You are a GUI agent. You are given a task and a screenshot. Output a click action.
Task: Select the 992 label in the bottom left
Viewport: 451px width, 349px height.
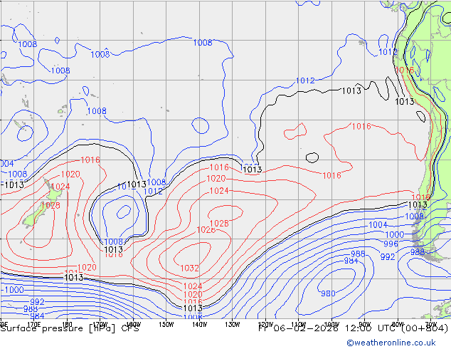tap(38, 302)
